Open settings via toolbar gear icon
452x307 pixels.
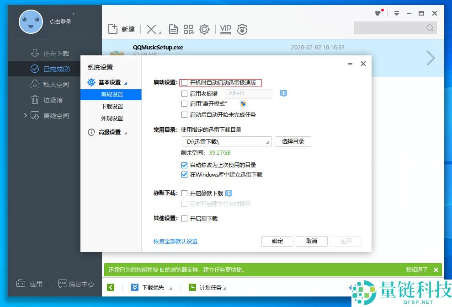coord(204,29)
